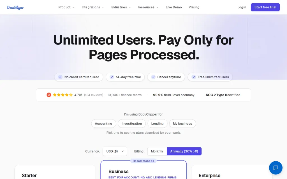Expand the Integrations menu chevron
This screenshot has height=179, width=287.
coord(103,7)
